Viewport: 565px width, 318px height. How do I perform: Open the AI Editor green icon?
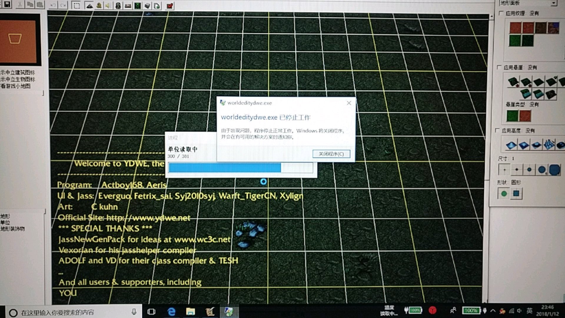coord(137,6)
